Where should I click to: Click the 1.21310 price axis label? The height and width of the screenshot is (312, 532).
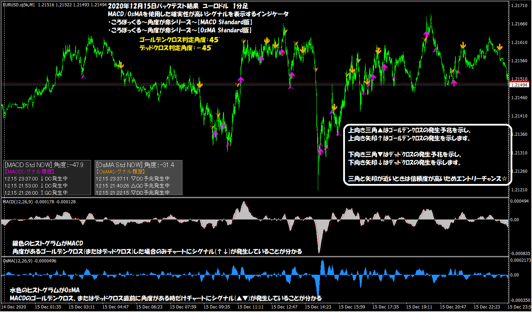[519, 153]
